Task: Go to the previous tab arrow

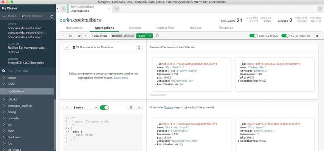Action: click(64, 9)
